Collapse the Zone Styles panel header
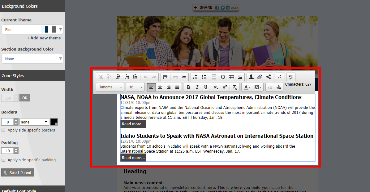370x192 pixels. (32, 76)
